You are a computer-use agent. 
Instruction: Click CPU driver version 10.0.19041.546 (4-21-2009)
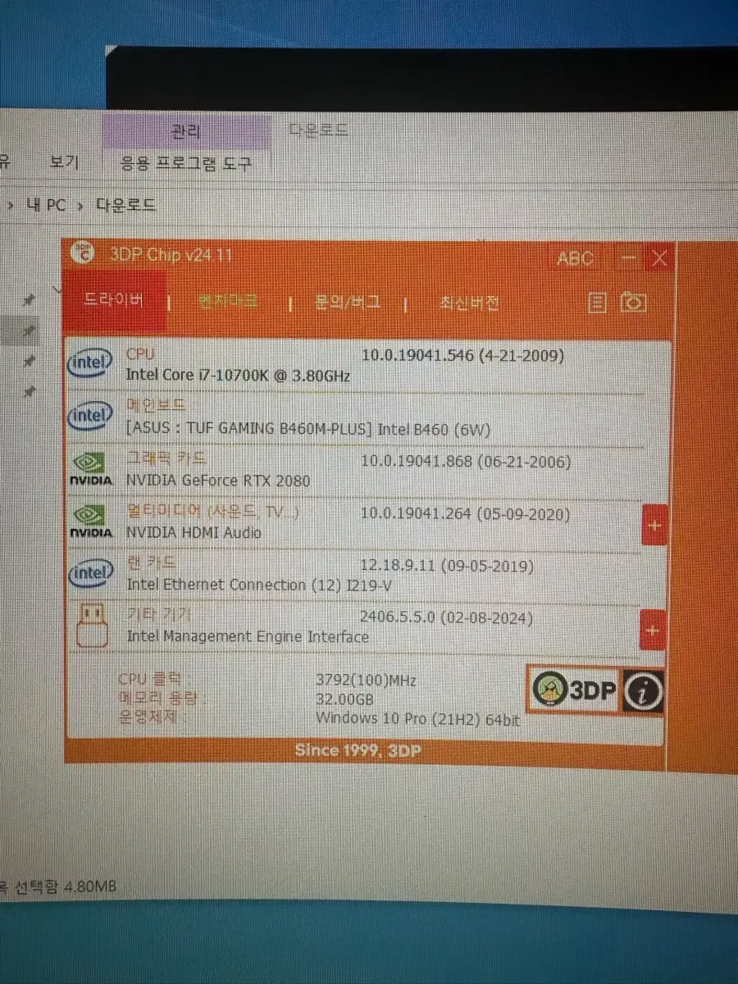point(462,356)
